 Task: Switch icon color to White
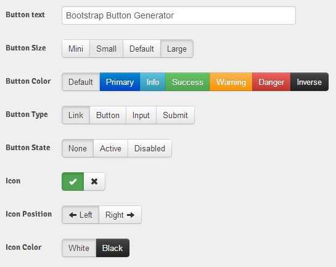[x=79, y=248]
